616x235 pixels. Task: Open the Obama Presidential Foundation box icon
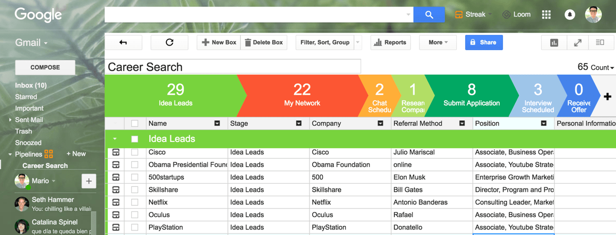coord(115,164)
